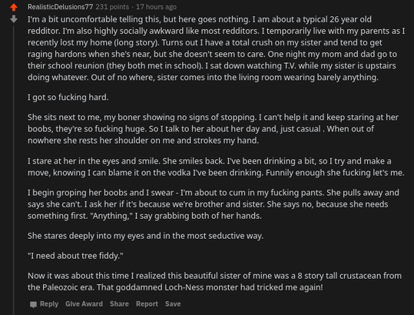
Task: Click the paragraph containing the quoted word "Anything,"
Action: click(214, 204)
